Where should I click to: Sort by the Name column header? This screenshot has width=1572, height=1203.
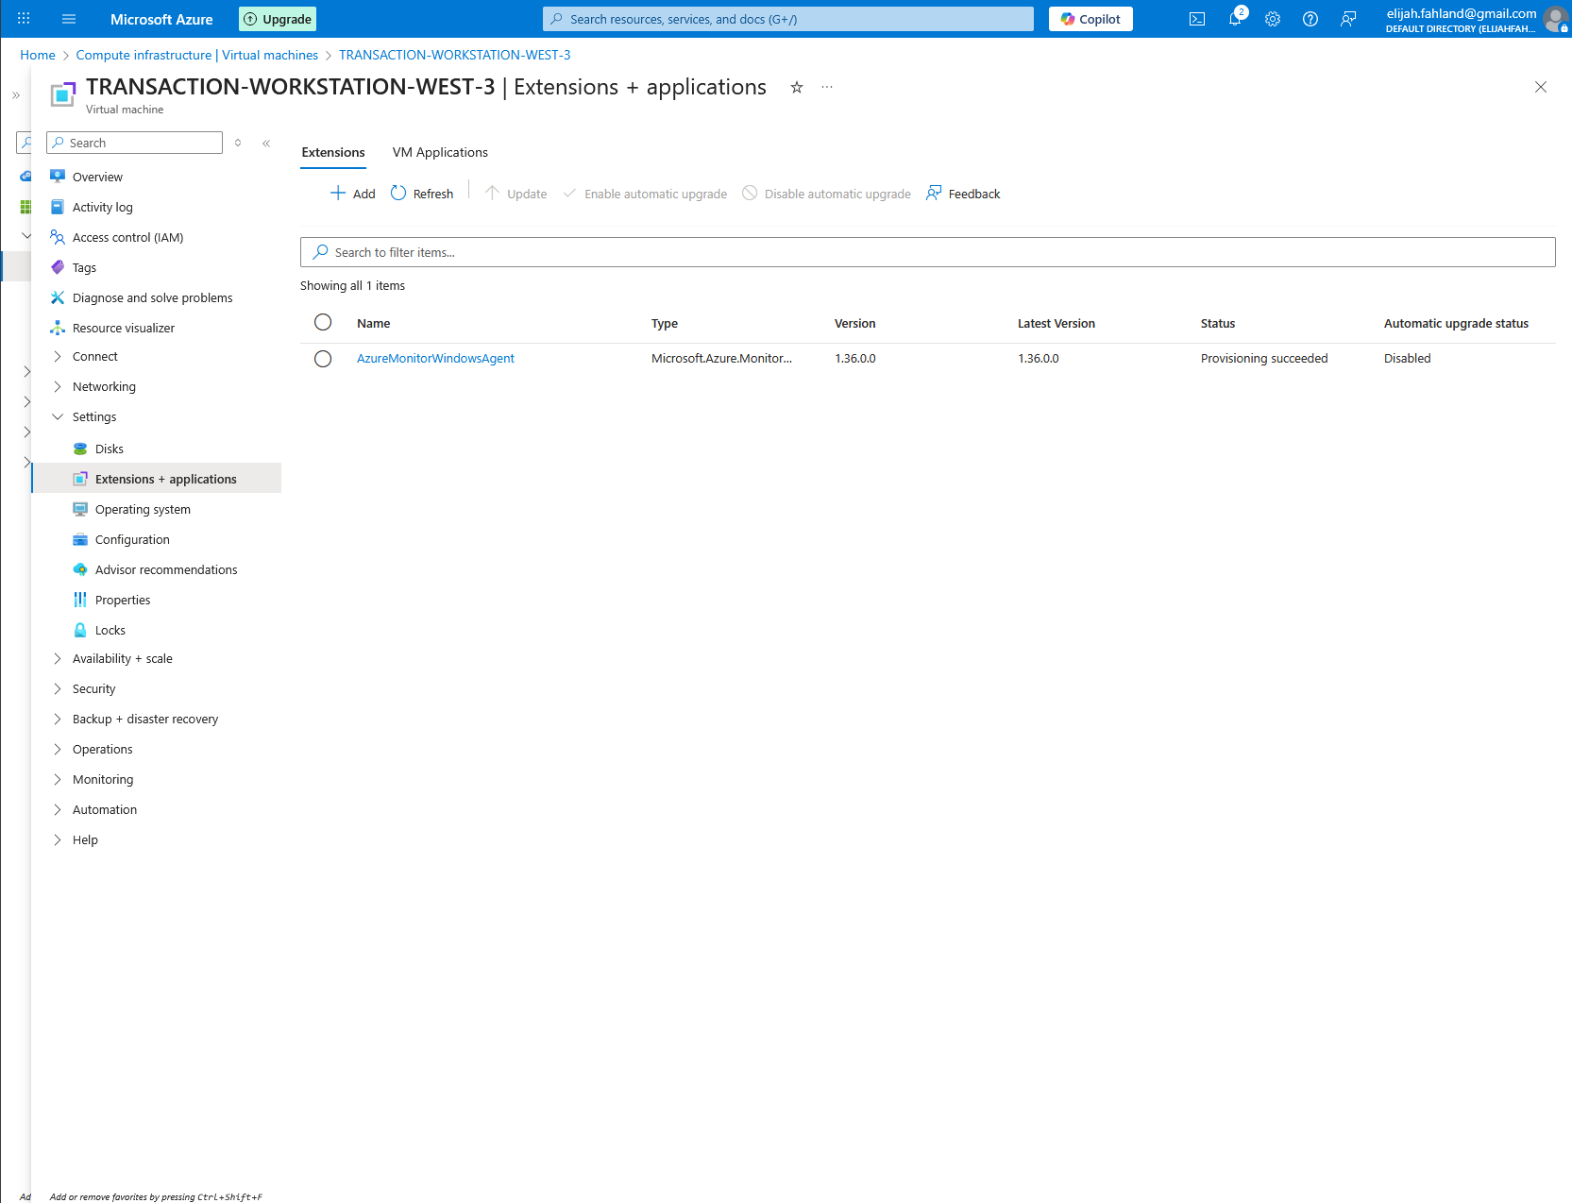[374, 323]
